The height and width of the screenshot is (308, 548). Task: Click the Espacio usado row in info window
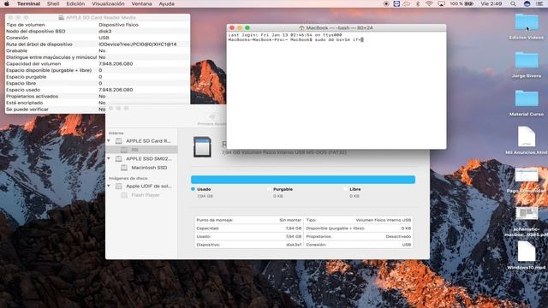click(98, 90)
